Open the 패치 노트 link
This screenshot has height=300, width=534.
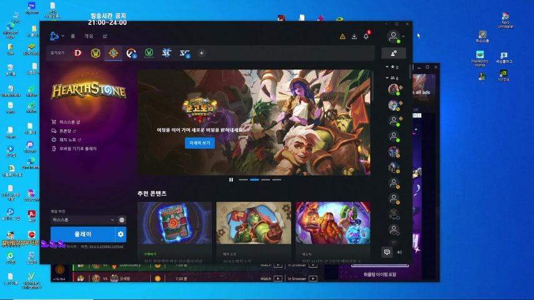point(68,140)
